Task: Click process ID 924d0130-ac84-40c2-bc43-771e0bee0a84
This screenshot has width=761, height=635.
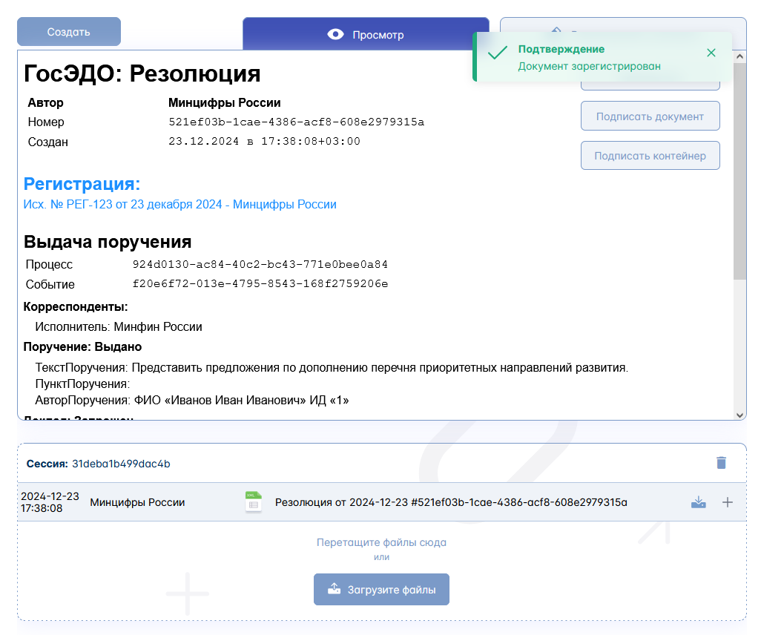Action: click(x=260, y=265)
